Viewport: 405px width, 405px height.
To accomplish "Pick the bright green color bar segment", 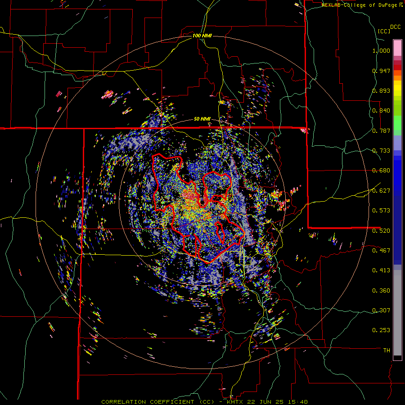I will [x=397, y=123].
